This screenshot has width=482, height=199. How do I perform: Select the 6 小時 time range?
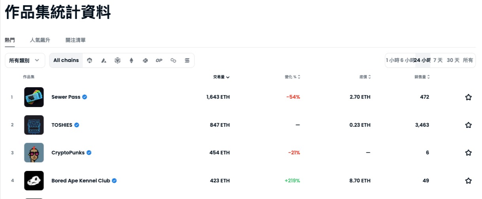(x=408, y=60)
